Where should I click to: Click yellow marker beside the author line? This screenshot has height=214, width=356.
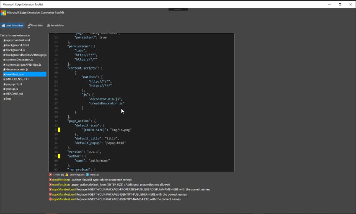coord(59,156)
